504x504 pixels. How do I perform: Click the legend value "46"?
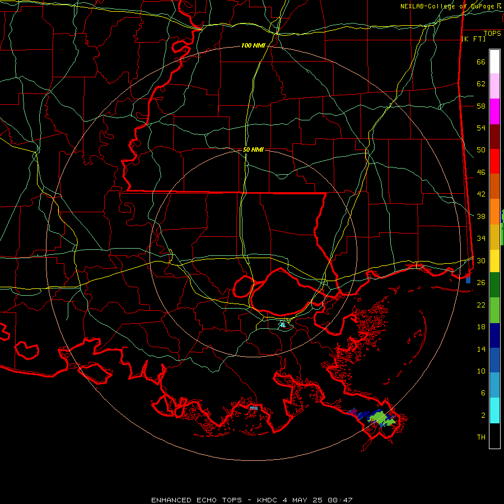tap(481, 172)
